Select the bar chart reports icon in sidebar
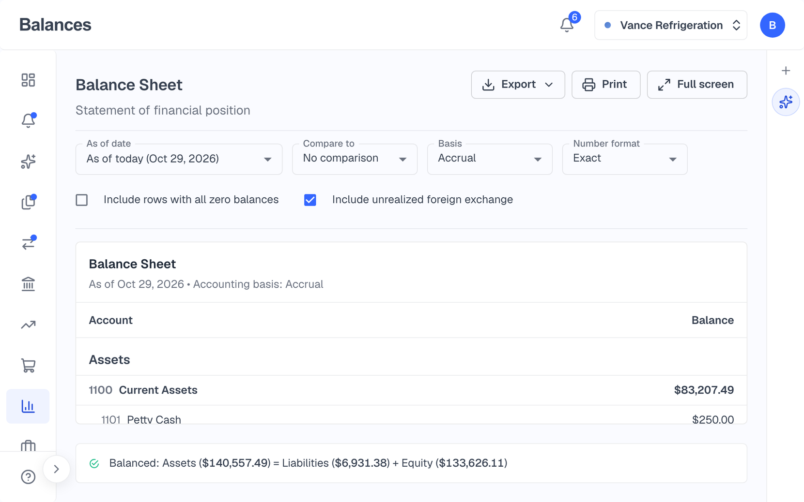This screenshot has width=804, height=502. (x=28, y=406)
